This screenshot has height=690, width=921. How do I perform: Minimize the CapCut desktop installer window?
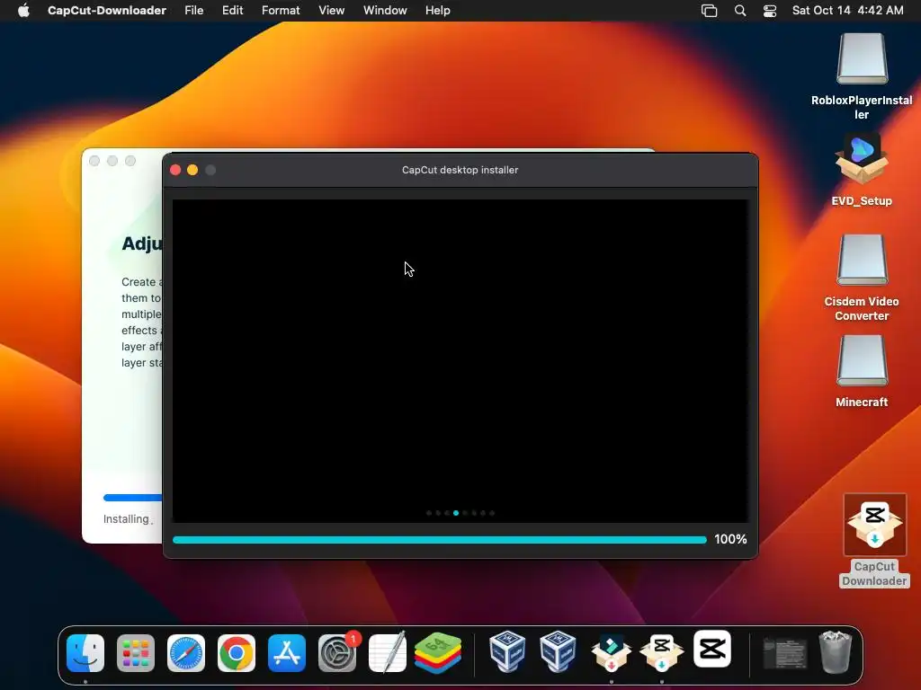tap(192, 170)
